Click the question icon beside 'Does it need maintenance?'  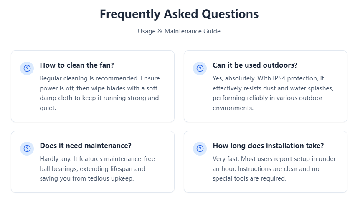tap(27, 148)
